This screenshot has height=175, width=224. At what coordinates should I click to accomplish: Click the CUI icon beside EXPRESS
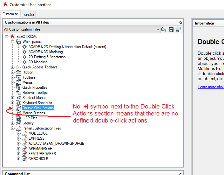[24, 138]
